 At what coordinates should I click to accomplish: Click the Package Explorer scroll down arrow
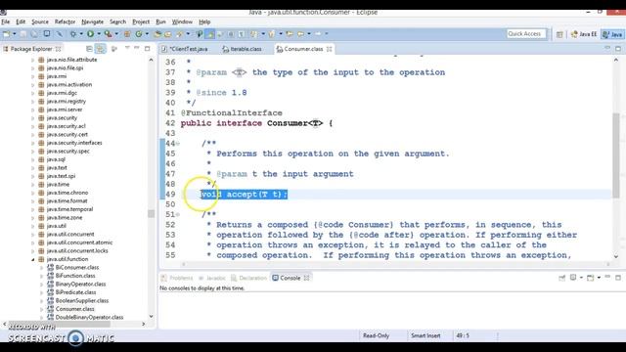tap(151, 317)
